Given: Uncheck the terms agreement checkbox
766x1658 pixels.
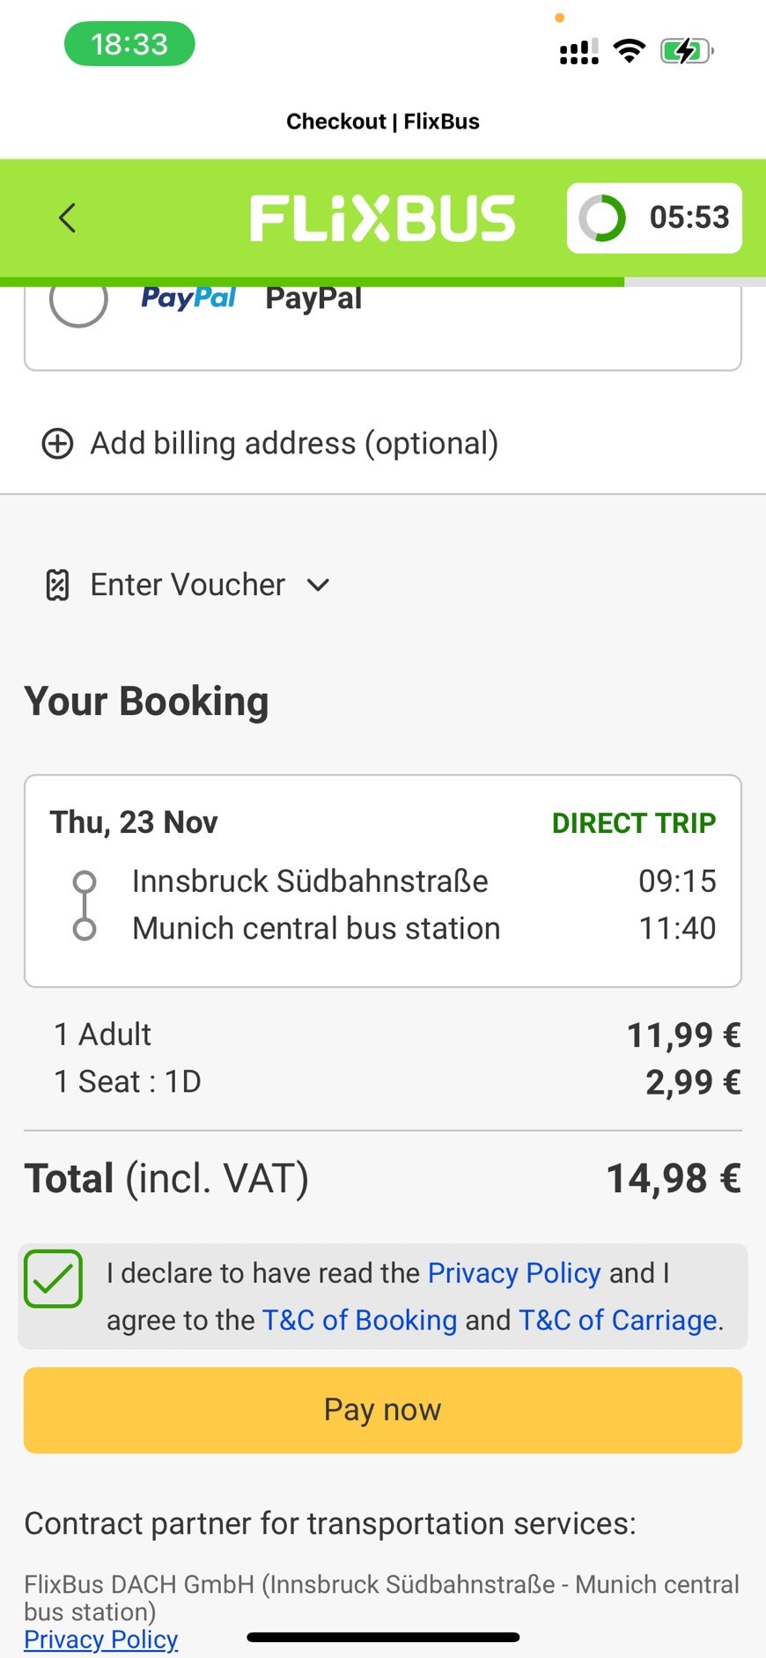Looking at the screenshot, I should point(53,1279).
